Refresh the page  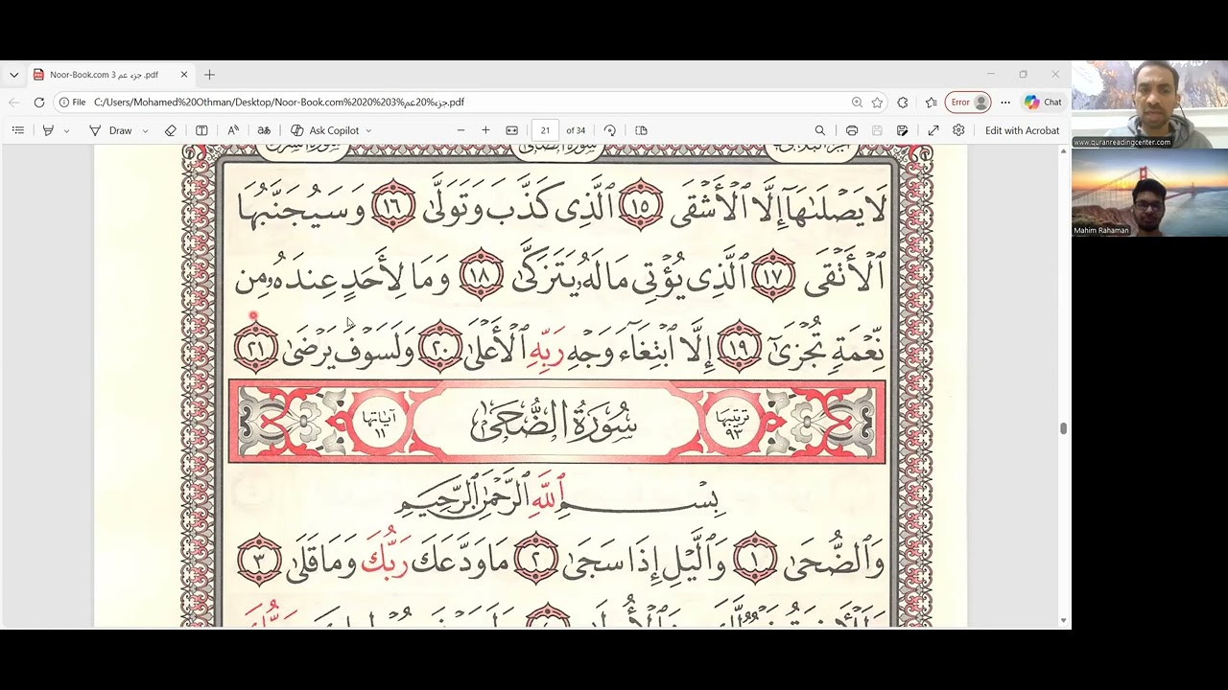pyautogui.click(x=39, y=102)
